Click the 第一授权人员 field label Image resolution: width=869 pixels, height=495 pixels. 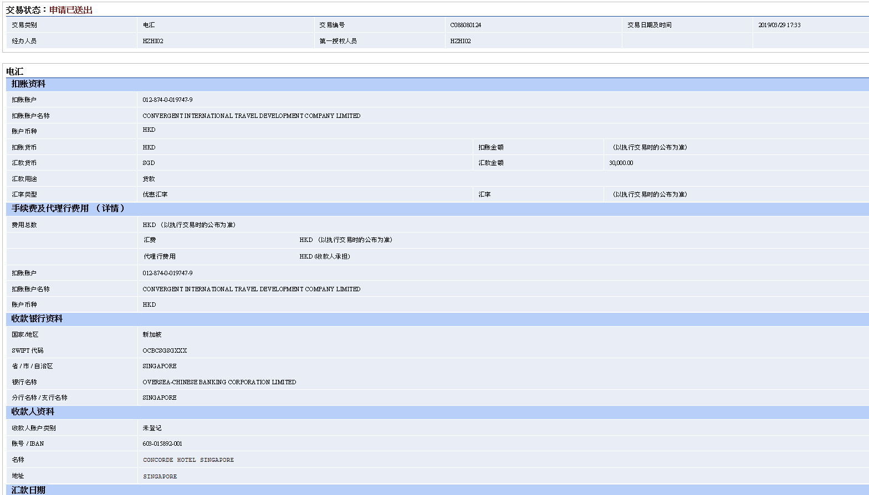click(x=338, y=41)
